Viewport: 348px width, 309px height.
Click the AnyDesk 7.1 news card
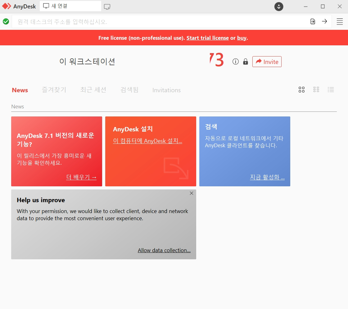coord(56,151)
